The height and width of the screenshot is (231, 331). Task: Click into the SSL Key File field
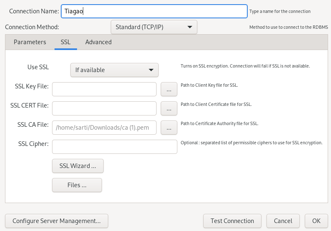104,89
